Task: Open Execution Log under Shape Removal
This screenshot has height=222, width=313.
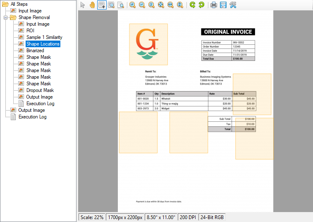Action: 40,104
